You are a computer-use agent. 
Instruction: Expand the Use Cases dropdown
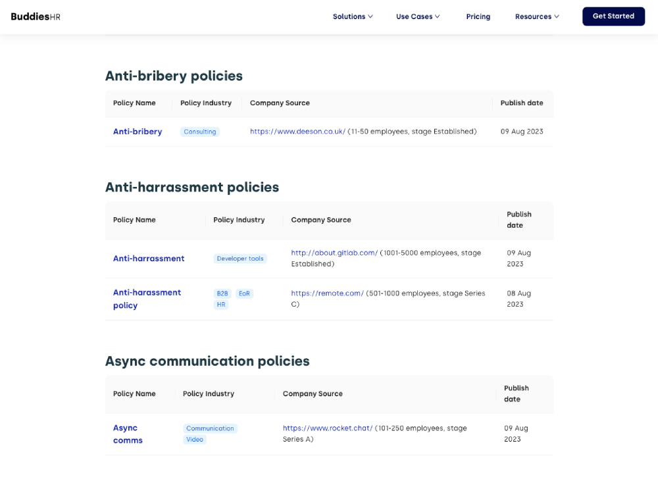(418, 16)
